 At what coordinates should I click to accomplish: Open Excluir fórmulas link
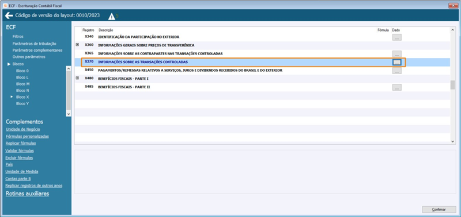[19, 157]
